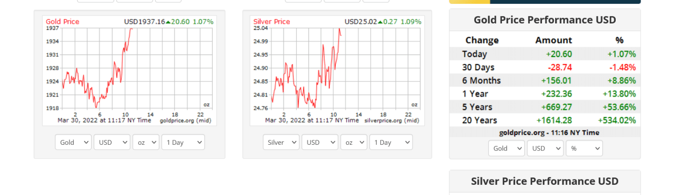Click Gold Price Performance USD heading
Screen dimensions: 683x195
[544, 20]
